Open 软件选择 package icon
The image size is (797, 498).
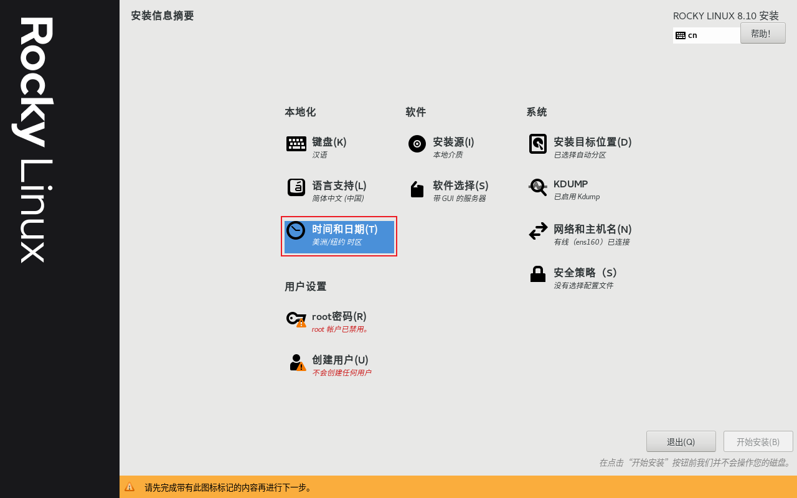pos(417,188)
